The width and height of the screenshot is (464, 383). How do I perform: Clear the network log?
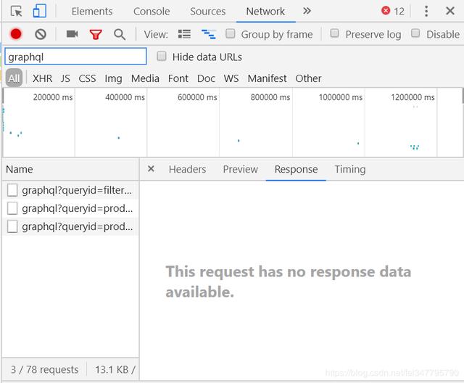(x=41, y=34)
